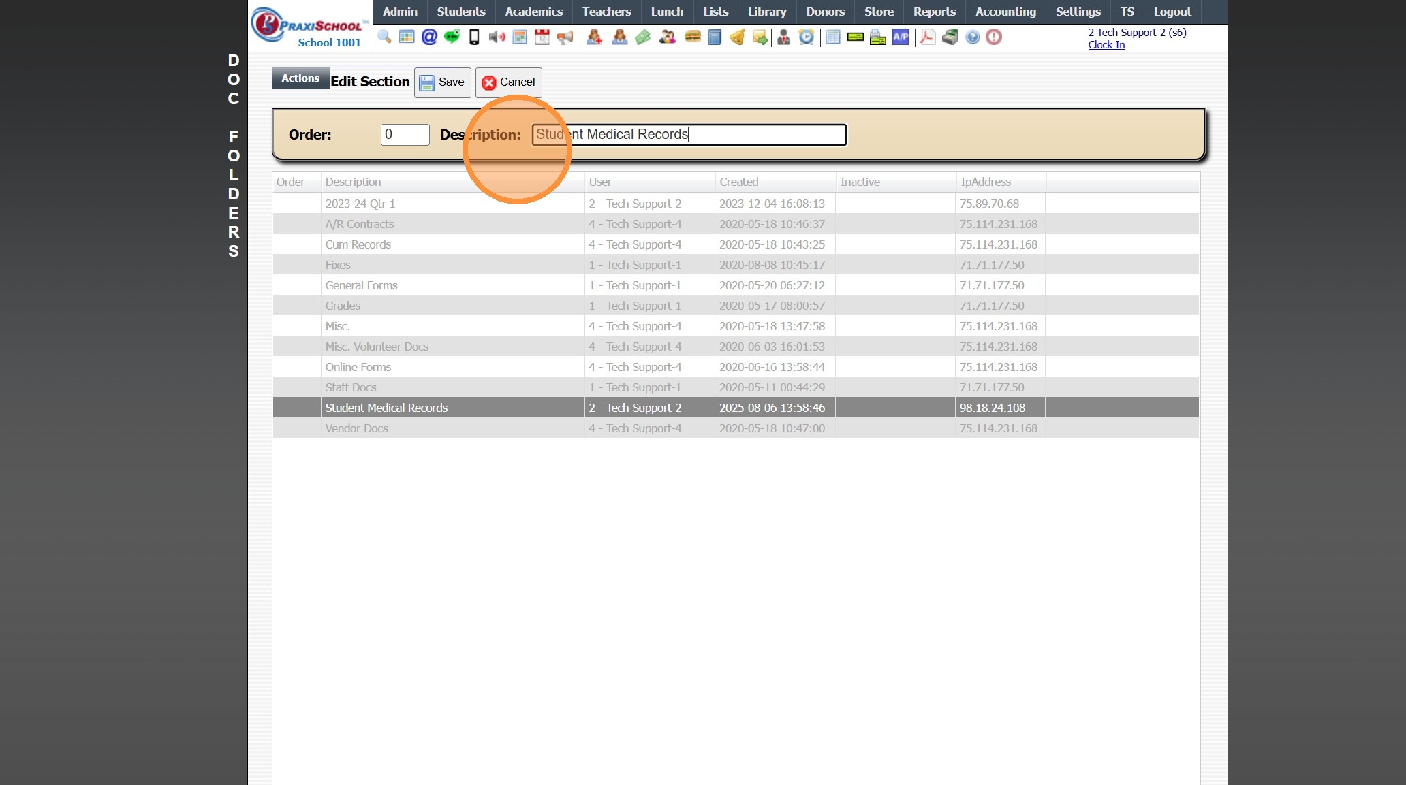
Task: Click the green chat bubble icon
Action: [452, 37]
